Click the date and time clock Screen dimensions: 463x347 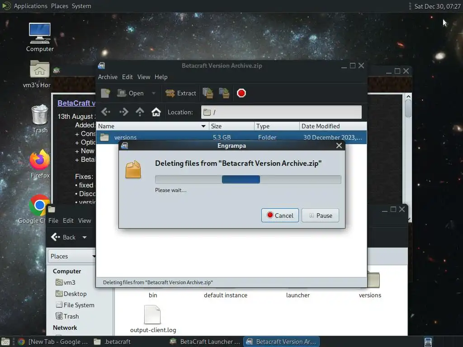pos(437,6)
